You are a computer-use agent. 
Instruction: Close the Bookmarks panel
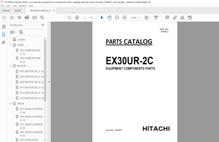[x=43, y=25]
